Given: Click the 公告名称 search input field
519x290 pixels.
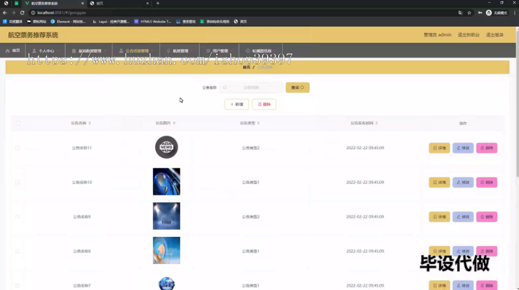Looking at the screenshot, I should click(251, 88).
